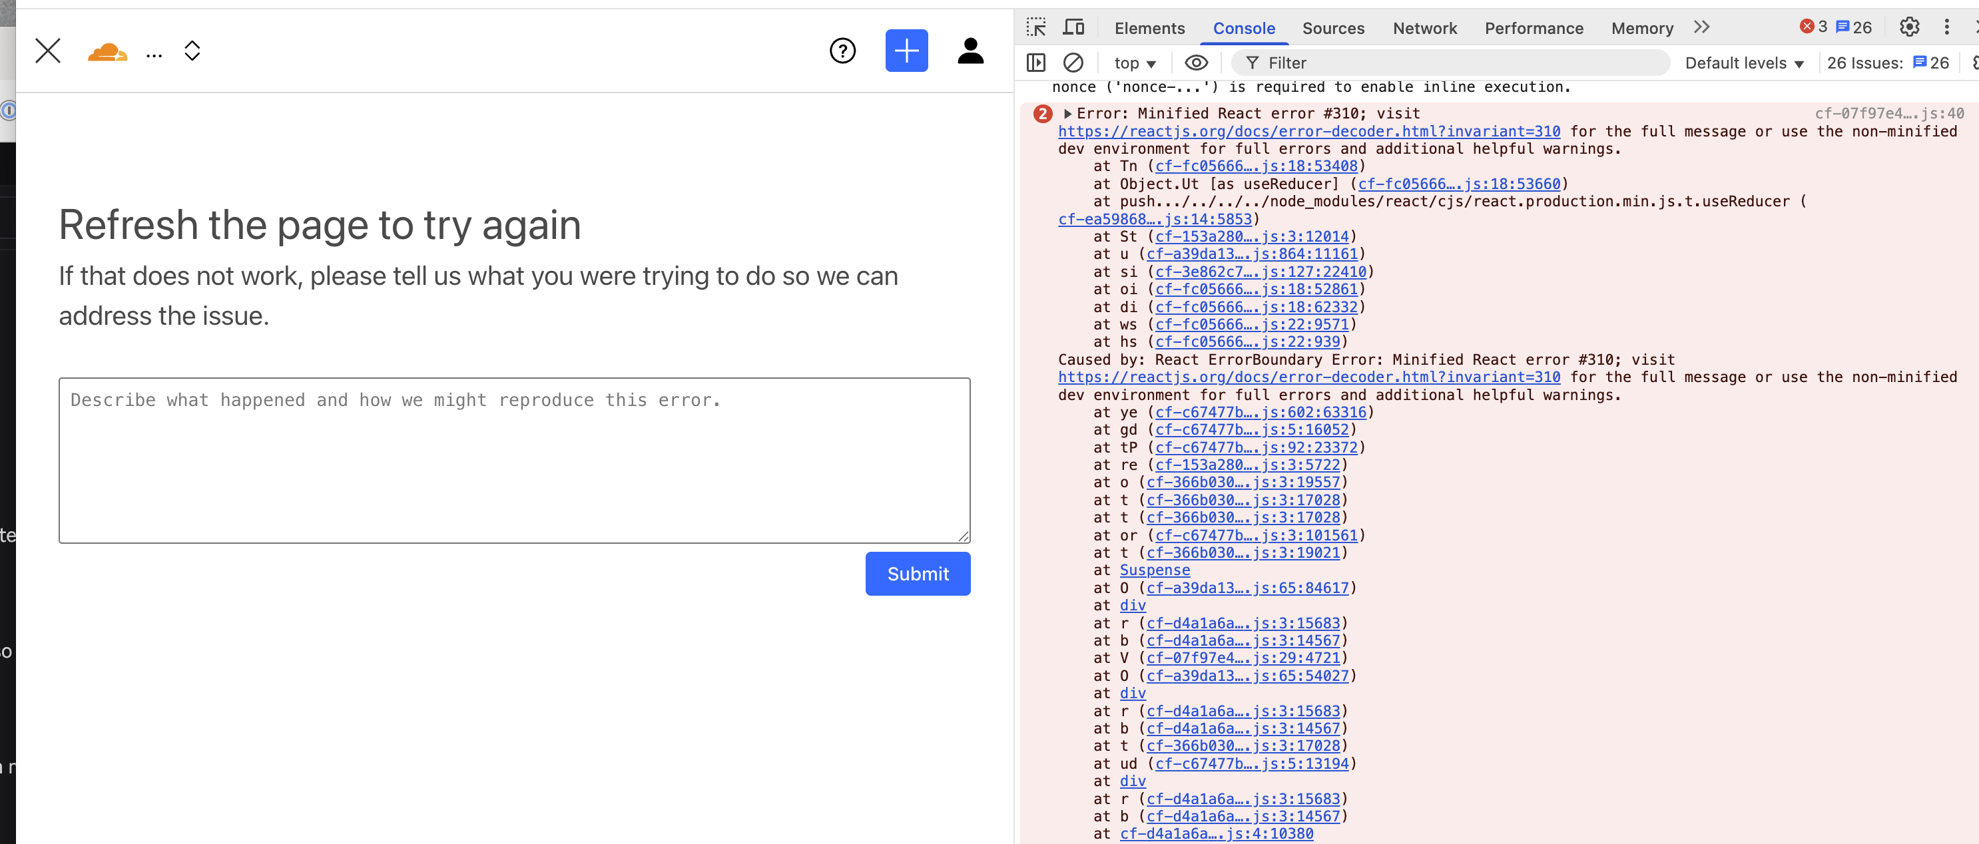Show console sidebar panel icon
This screenshot has height=844, width=1979.
coord(1035,63)
